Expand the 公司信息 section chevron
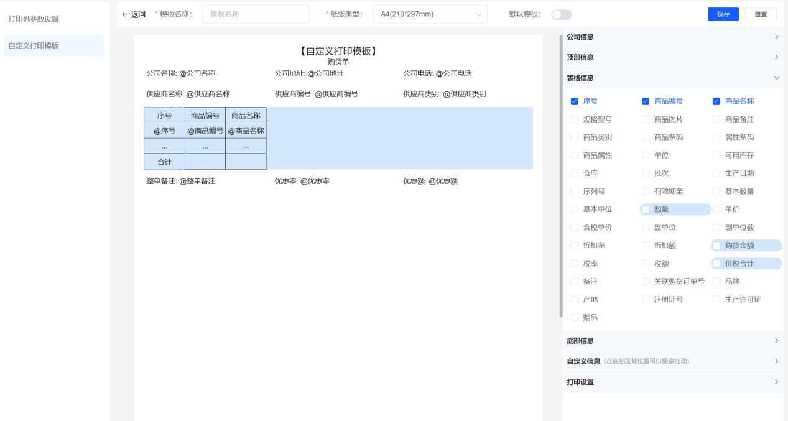The height and width of the screenshot is (421, 788). (x=776, y=37)
